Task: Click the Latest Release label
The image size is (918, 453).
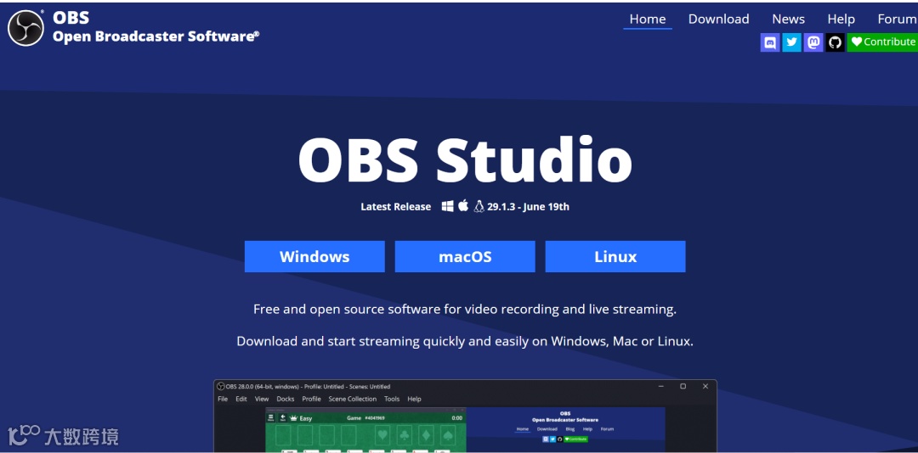Action: click(x=396, y=206)
